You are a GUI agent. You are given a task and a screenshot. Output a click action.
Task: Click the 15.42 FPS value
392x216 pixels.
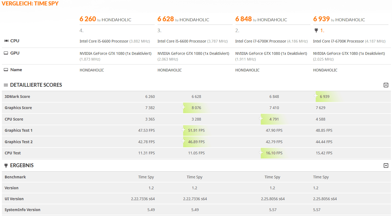(x=324, y=153)
